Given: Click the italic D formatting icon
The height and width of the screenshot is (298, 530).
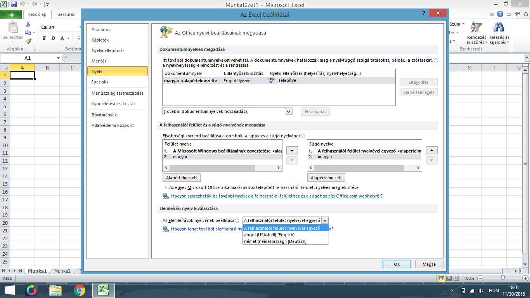Looking at the screenshot, I should click(x=53, y=38).
